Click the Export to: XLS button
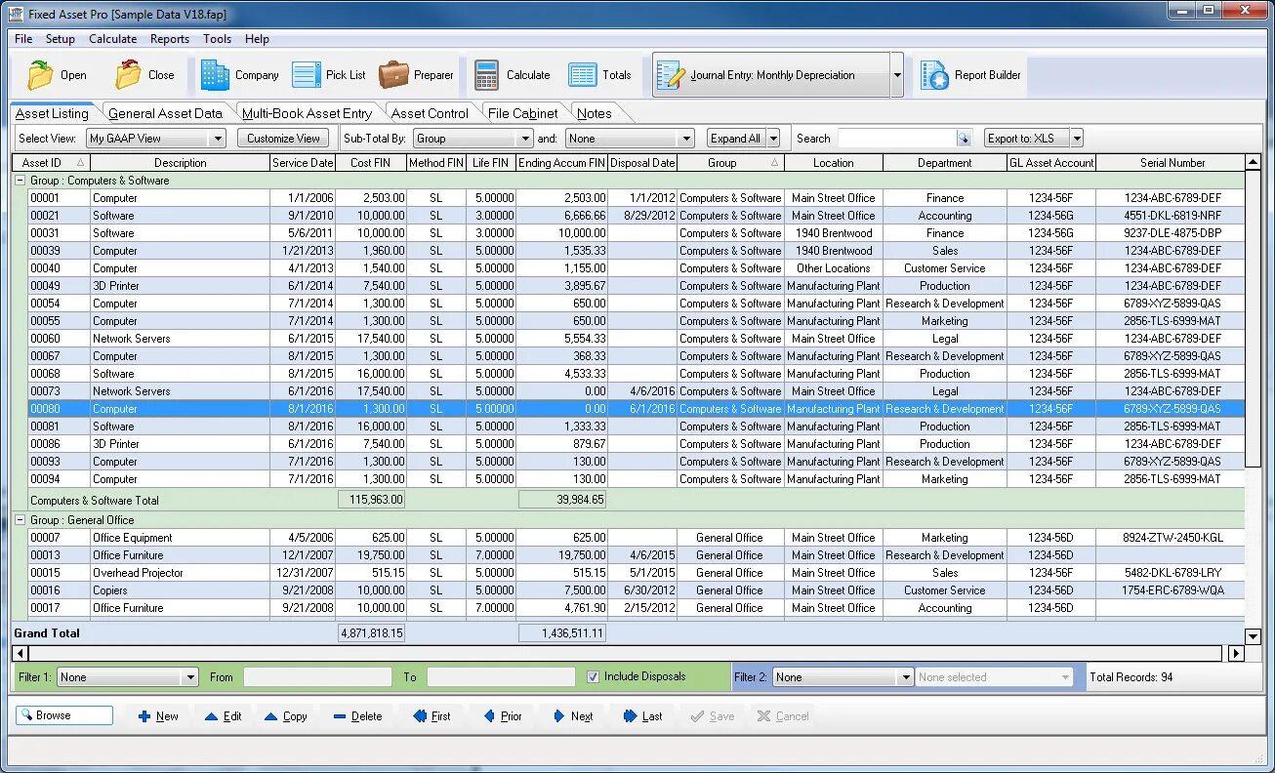 click(1027, 139)
